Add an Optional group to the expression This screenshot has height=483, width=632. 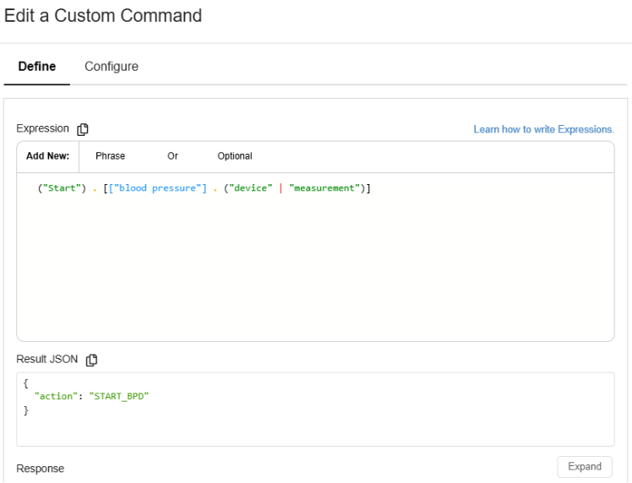click(x=235, y=156)
